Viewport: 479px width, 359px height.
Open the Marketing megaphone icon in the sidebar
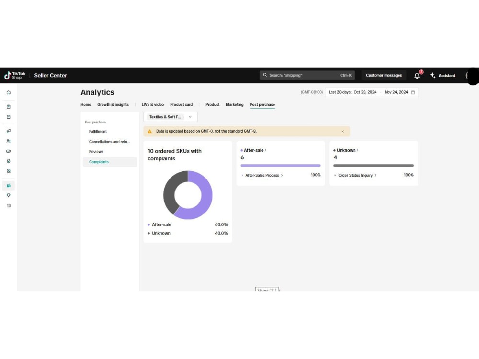(x=9, y=131)
